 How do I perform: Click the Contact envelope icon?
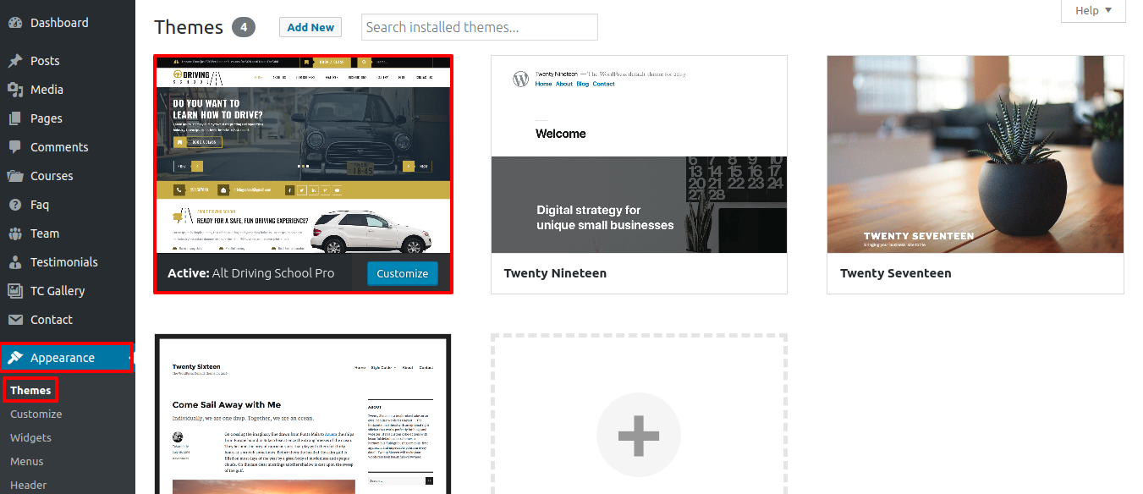pyautogui.click(x=15, y=320)
